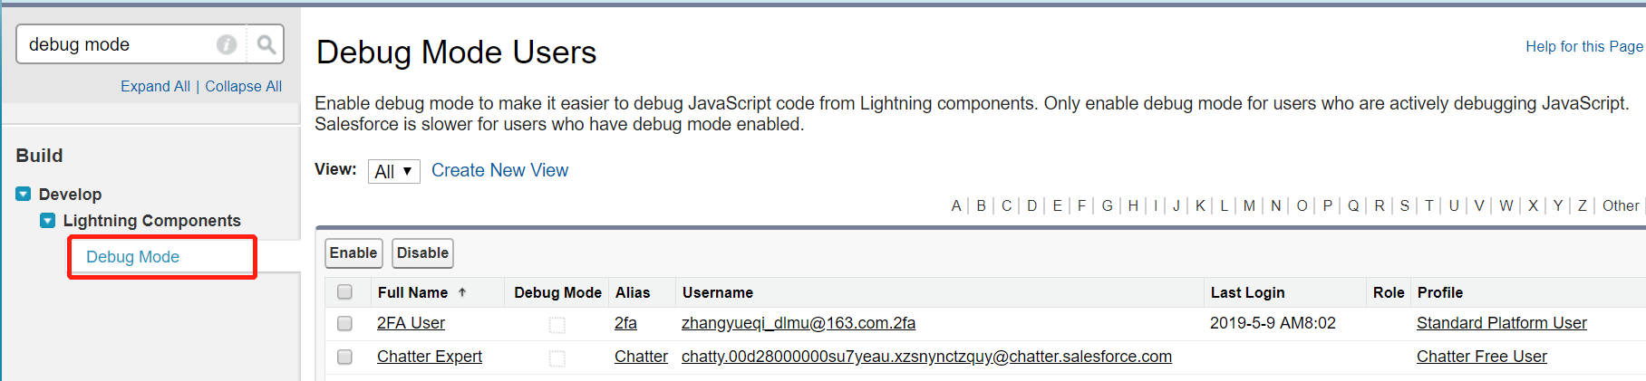
Task: Open username zhangyueqi_dlmu@163.com.2fa
Action: 799,323
